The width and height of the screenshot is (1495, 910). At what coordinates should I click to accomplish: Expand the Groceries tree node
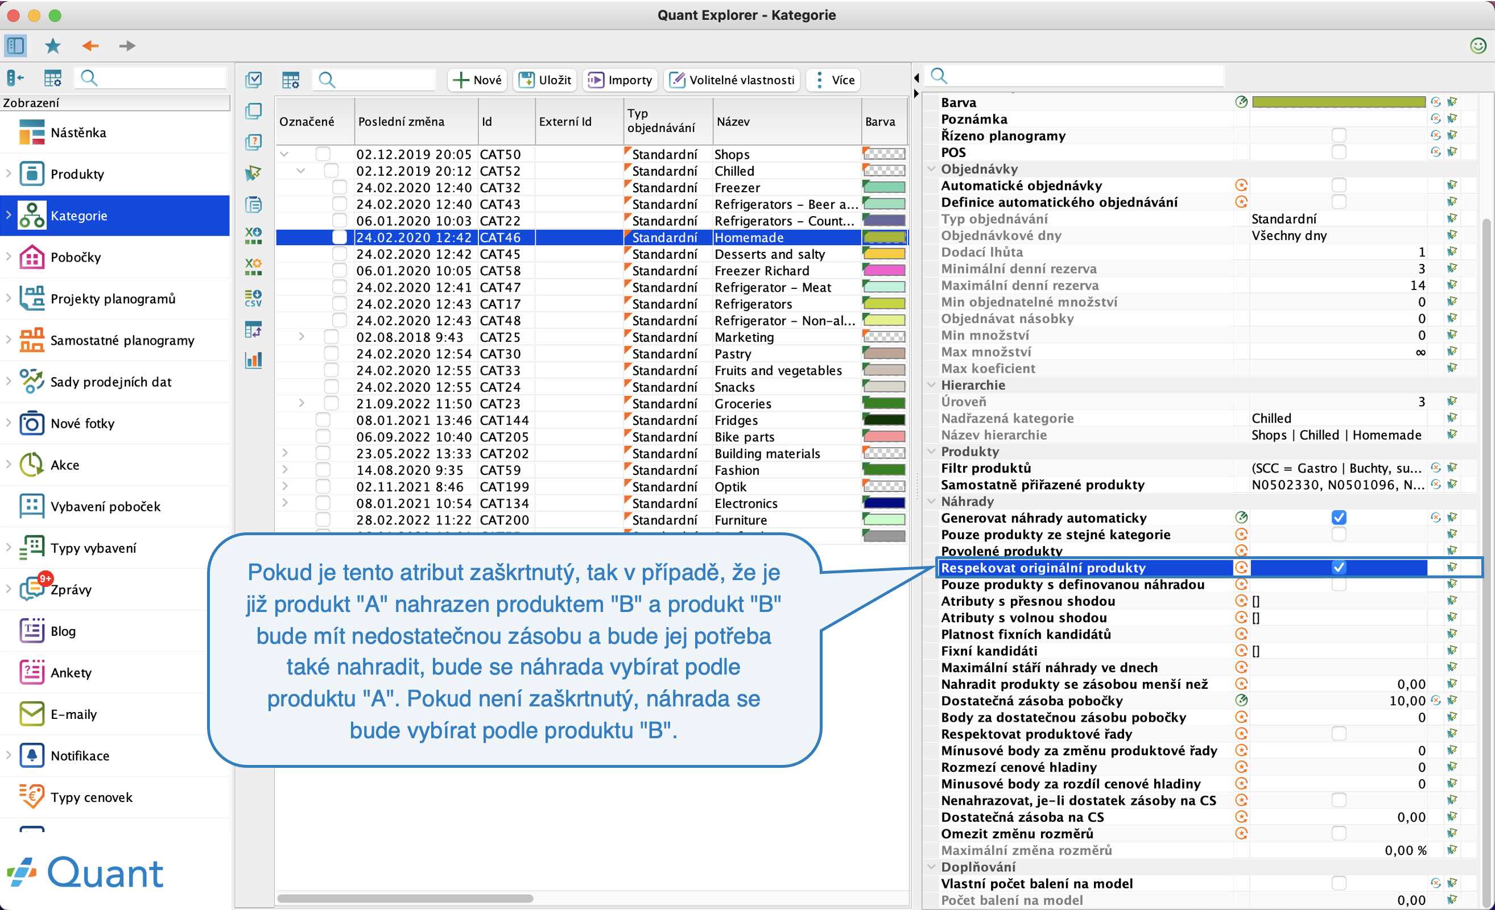pos(302,403)
